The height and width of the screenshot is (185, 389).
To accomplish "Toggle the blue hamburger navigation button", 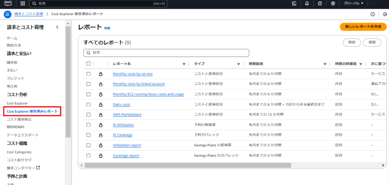I will tap(7, 14).
